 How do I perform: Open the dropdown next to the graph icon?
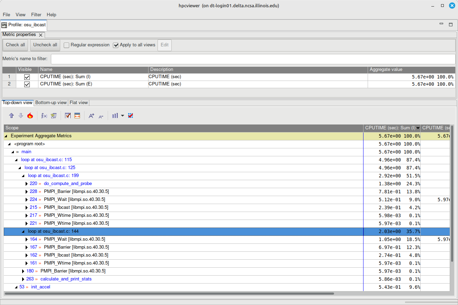click(x=123, y=115)
